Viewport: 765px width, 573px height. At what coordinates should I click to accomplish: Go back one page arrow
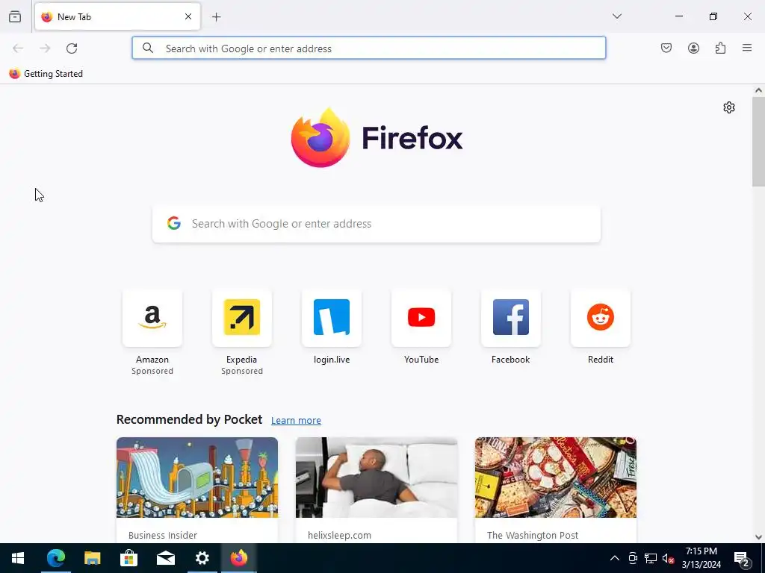click(18, 48)
